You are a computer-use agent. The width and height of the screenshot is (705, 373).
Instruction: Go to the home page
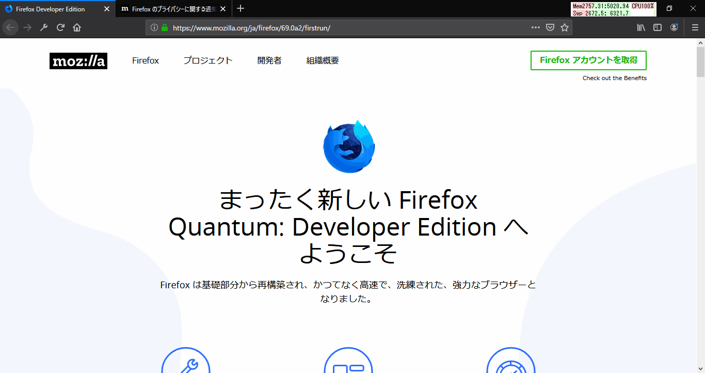point(77,27)
